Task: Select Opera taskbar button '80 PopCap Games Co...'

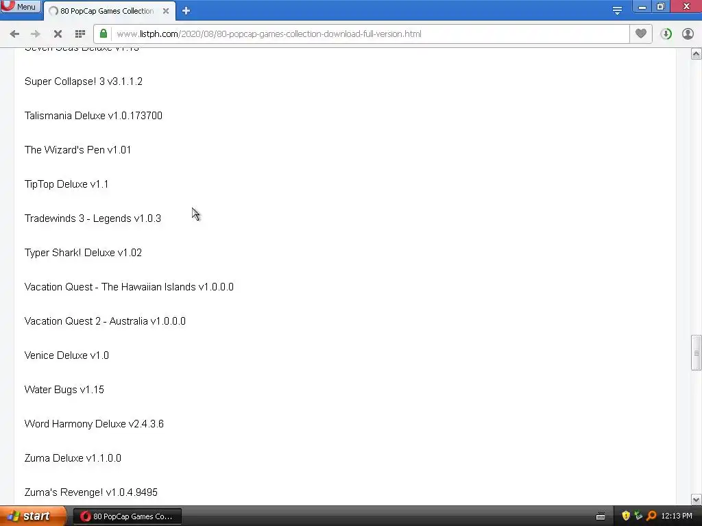Action: pyautogui.click(x=127, y=516)
